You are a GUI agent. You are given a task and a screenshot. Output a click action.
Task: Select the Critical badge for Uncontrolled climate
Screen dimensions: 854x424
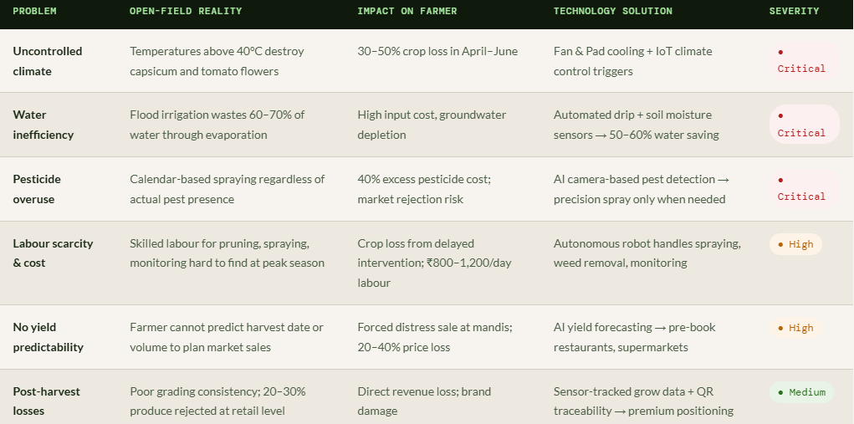coord(803,61)
